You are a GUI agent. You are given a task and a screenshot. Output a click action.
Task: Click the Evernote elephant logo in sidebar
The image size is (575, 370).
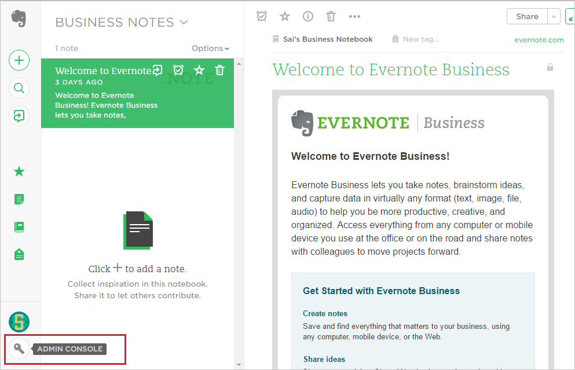[x=19, y=19]
